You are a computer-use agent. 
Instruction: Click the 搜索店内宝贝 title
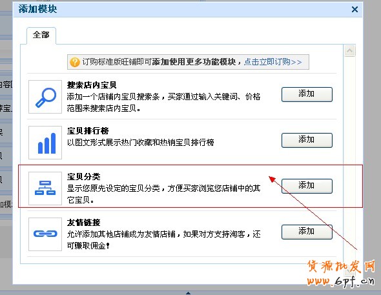tap(92, 85)
